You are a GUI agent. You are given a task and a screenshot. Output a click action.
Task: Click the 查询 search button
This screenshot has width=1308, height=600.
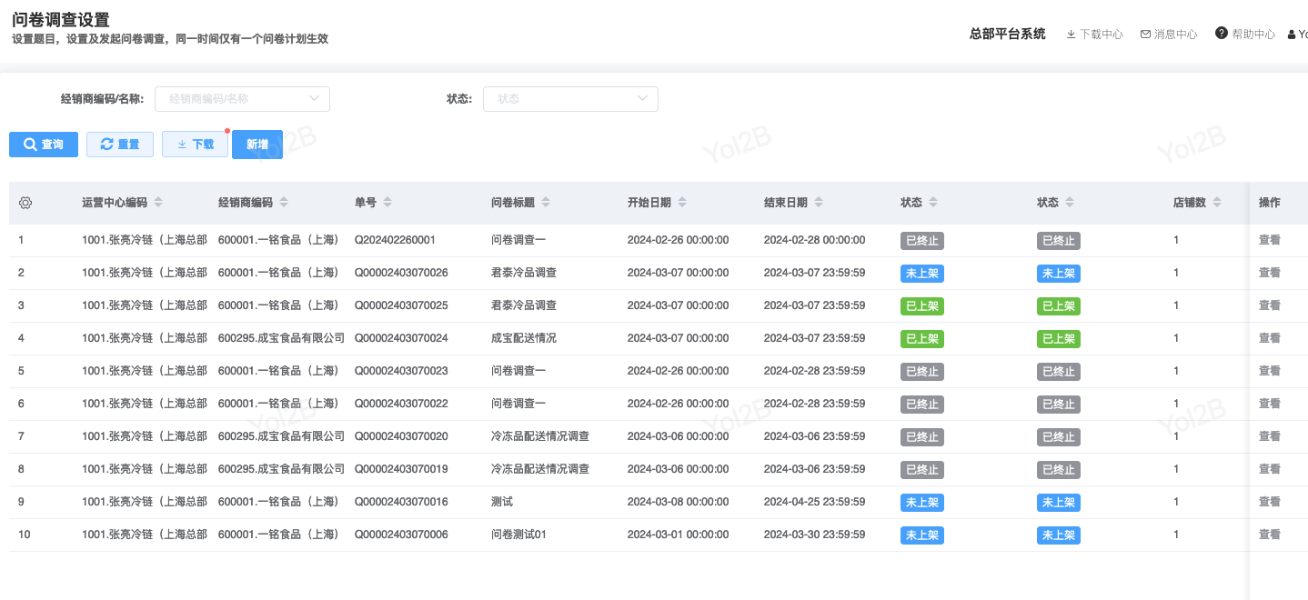pos(44,145)
